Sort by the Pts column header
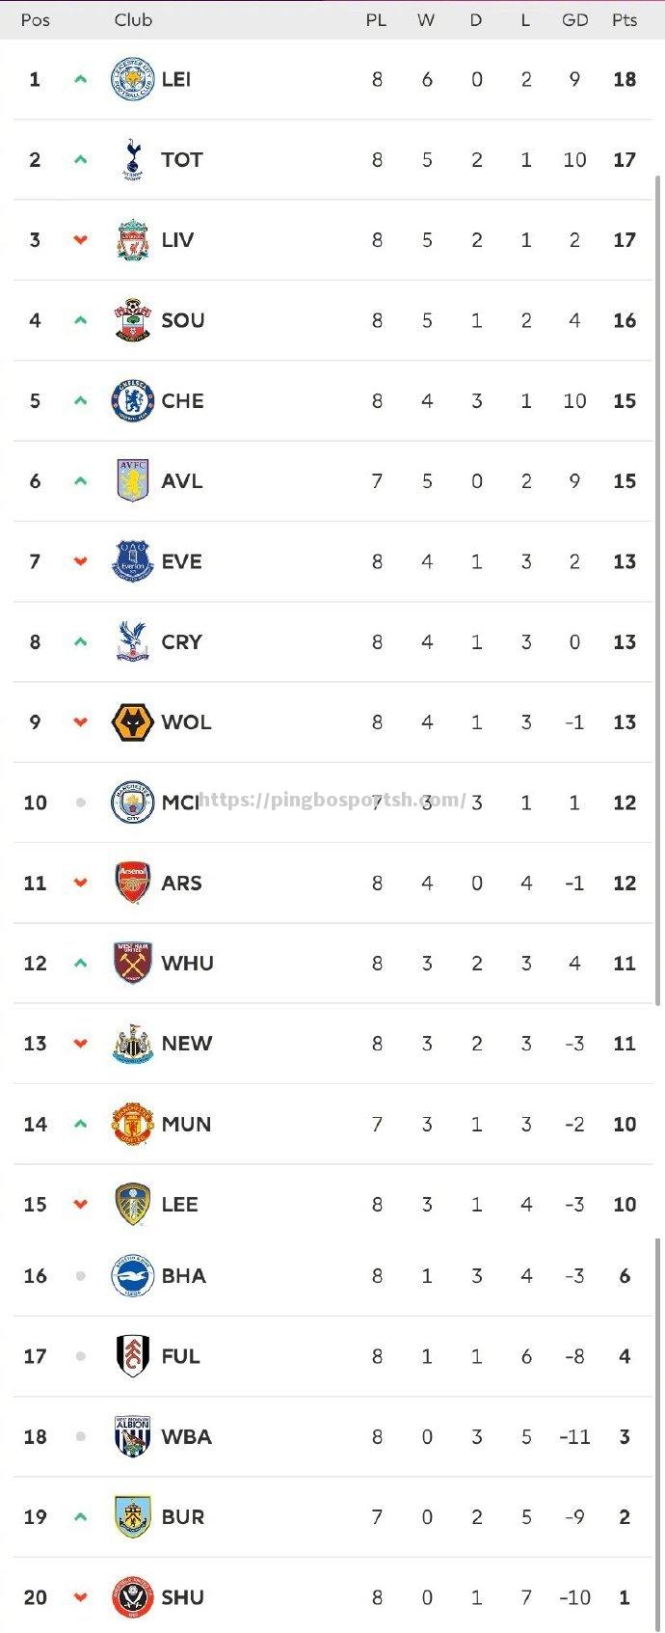 pyautogui.click(x=625, y=19)
